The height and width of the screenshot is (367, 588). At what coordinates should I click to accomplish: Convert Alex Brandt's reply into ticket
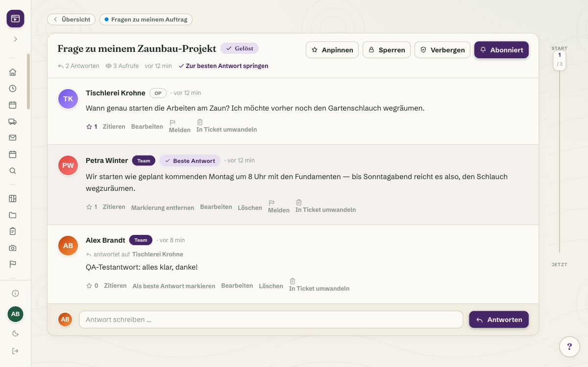pos(319,285)
